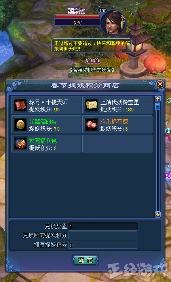This screenshot has height=282, width=171.
Task: Click the scroll up arrow button
Action: pos(158,99)
